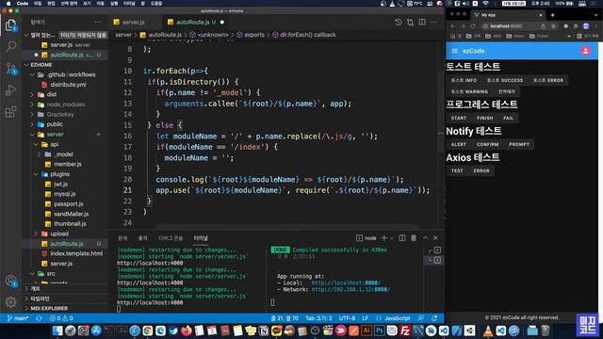Click the open changes icon in editor toolbar
This screenshot has width=603, height=339.
411,23
